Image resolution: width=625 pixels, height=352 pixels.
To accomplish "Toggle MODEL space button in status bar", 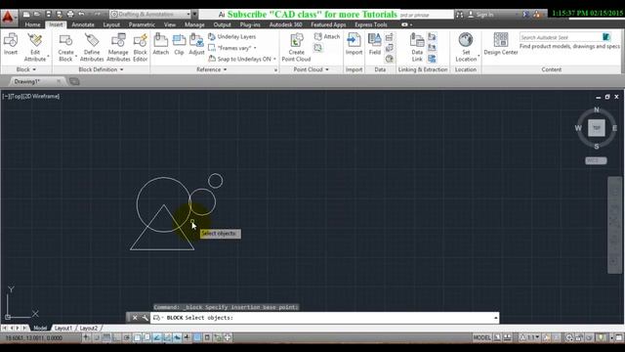I will 481,337.
